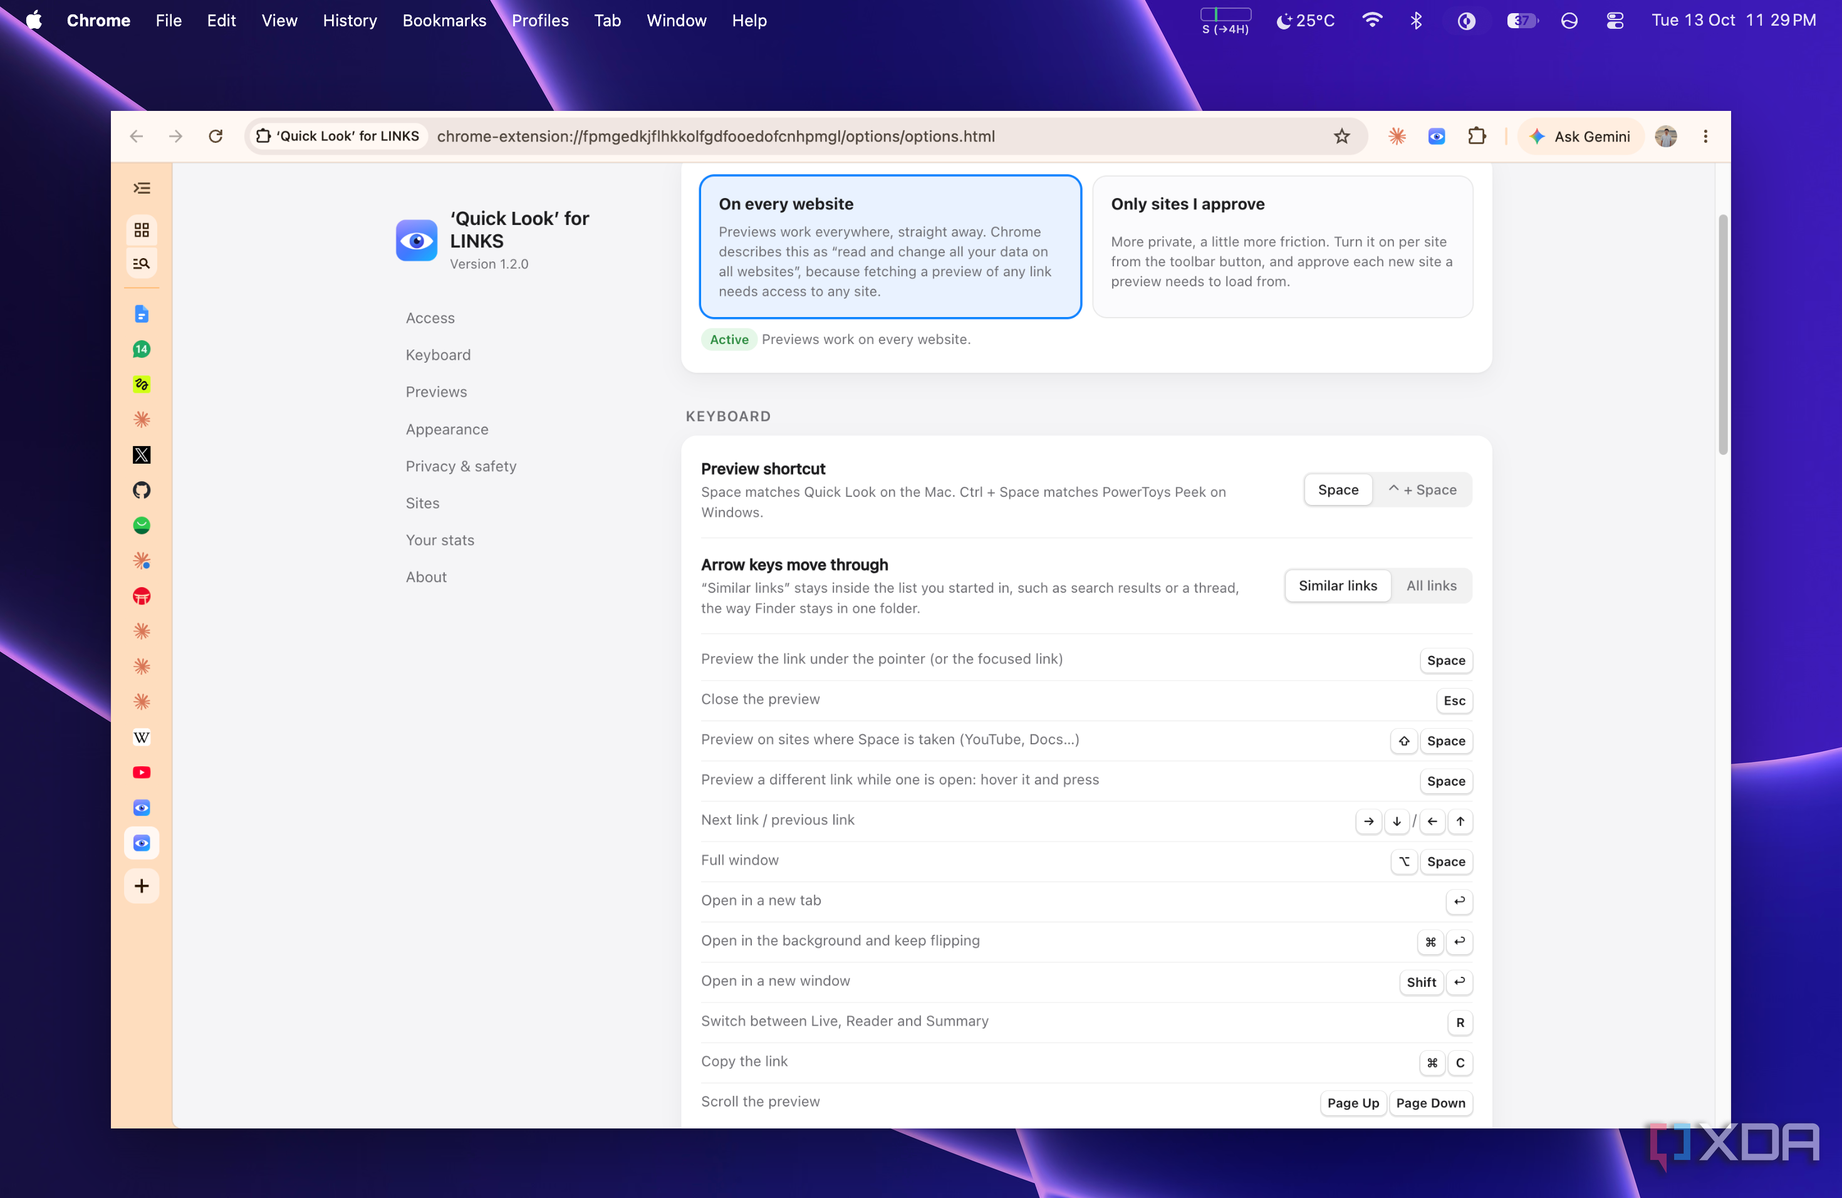This screenshot has width=1842, height=1198.
Task: Open the History menu
Action: pyautogui.click(x=350, y=21)
